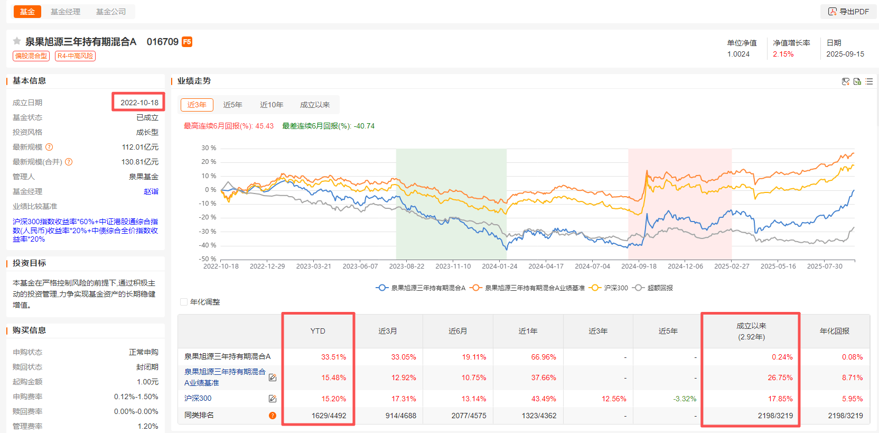Click the YTD 同类排名 value 1629/4492

point(329,416)
